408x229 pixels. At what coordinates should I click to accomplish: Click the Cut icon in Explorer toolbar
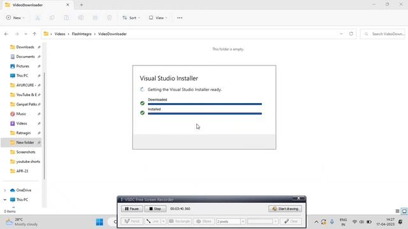tap(38, 18)
